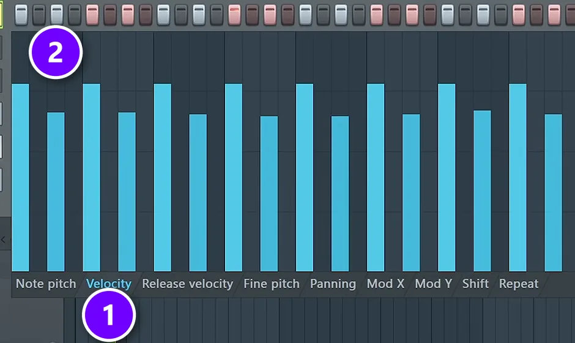This screenshot has width=575, height=343.
Task: Adjust velocity bar for step 13
Action: coord(234,178)
